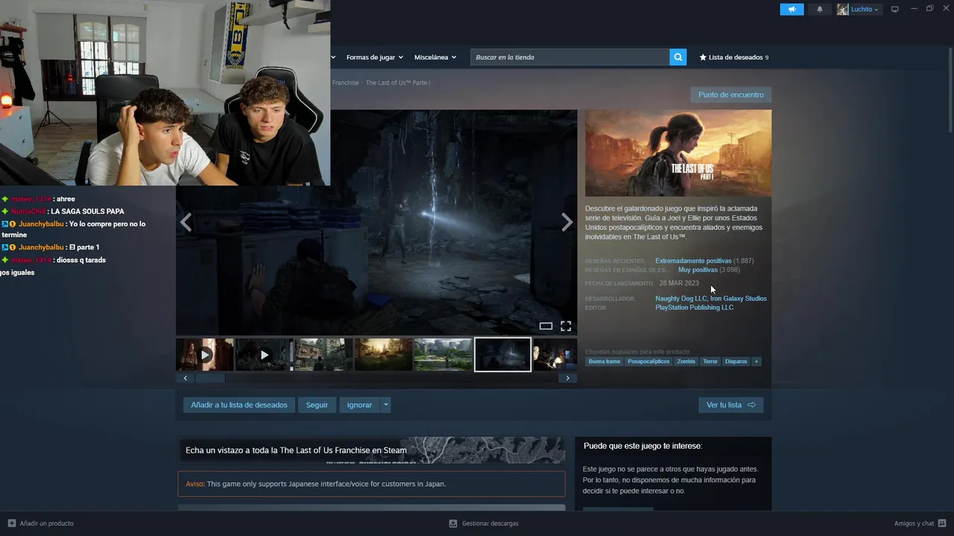Click Añadir a tu lista de deseados
Screen dimensions: 954x536
[x=239, y=405]
